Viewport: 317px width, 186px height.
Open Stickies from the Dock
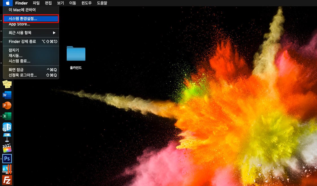coord(7,84)
